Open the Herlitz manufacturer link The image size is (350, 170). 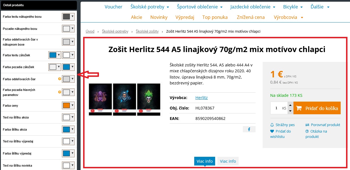click(202, 98)
